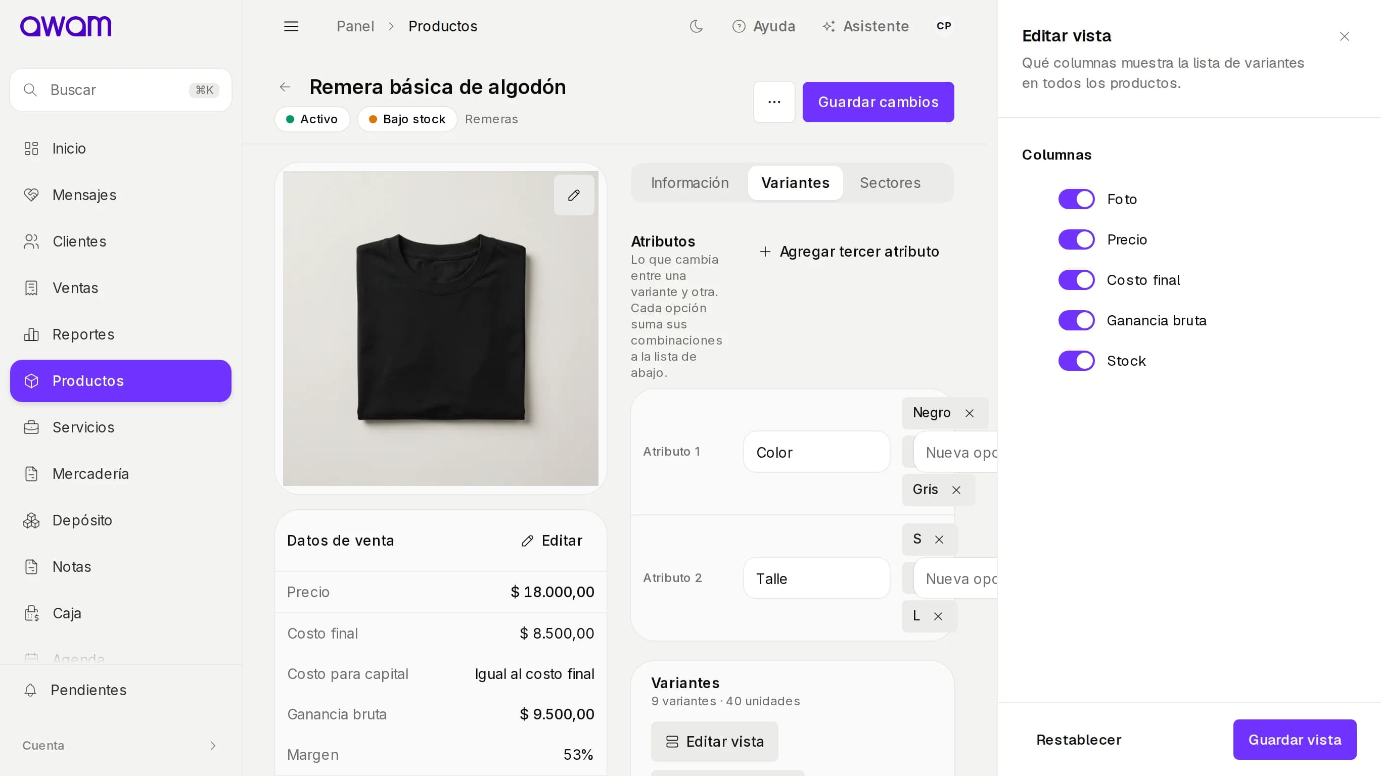
Task: Open Mercadería in sidebar
Action: pyautogui.click(x=121, y=474)
